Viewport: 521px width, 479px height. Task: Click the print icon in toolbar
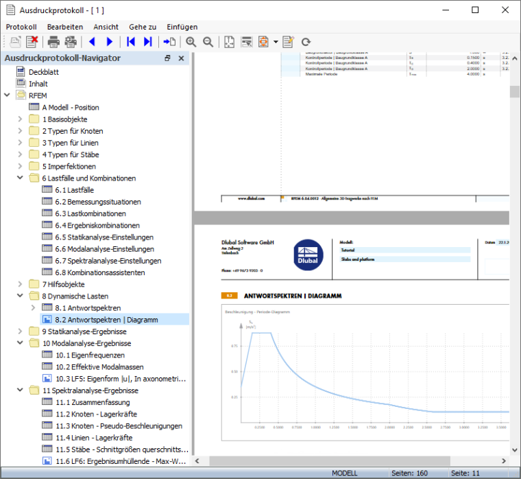click(53, 42)
